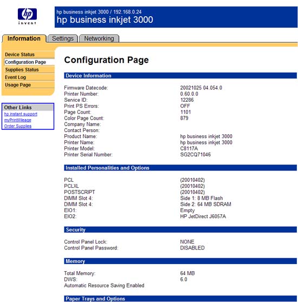Click Side 1: 8 MB Flash value

tap(202, 198)
